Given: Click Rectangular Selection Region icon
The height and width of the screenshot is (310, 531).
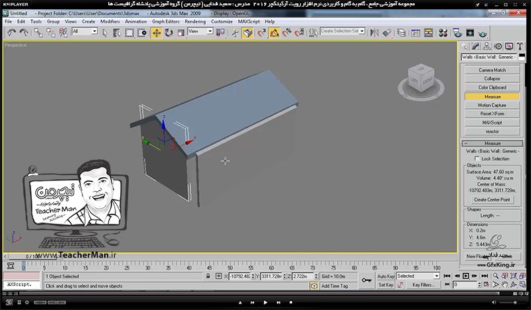Looking at the screenshot, I should point(129,33).
